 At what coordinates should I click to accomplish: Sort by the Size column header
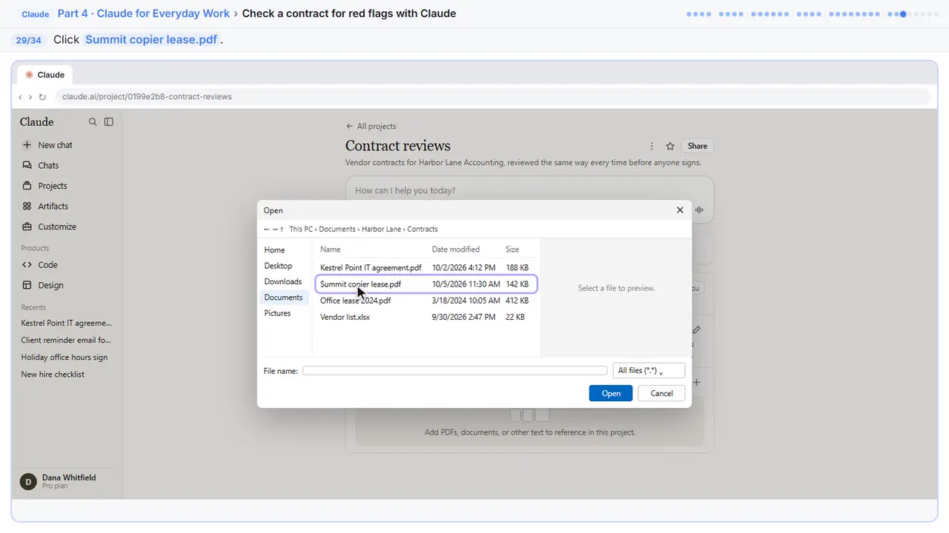[512, 249]
